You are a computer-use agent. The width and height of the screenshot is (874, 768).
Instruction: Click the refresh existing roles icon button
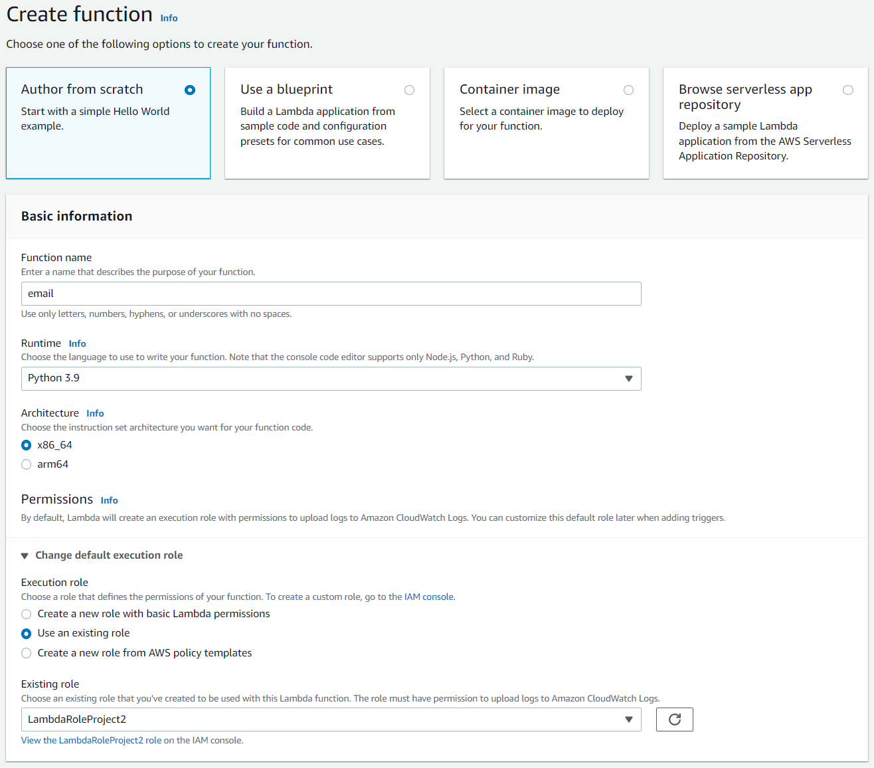[674, 720]
